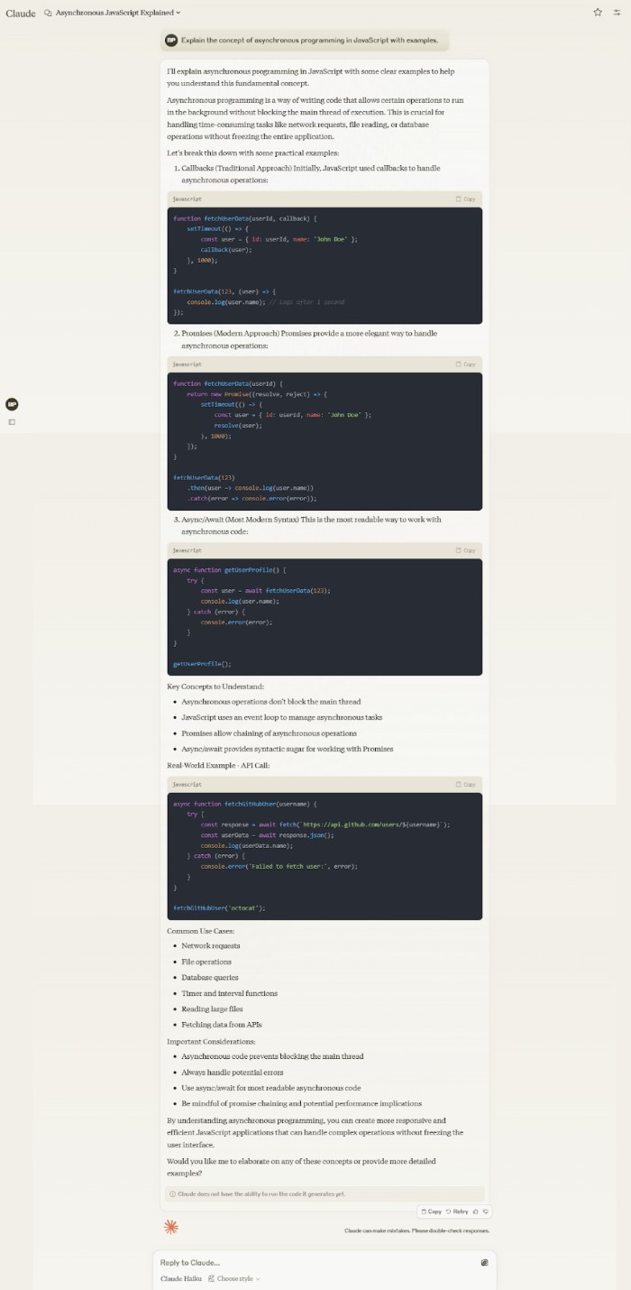
Task: Open chat controls settings icon
Action: [617, 13]
